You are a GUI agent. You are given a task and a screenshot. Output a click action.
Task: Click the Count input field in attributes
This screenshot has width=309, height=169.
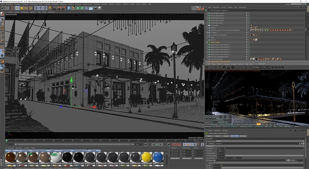[221, 148]
